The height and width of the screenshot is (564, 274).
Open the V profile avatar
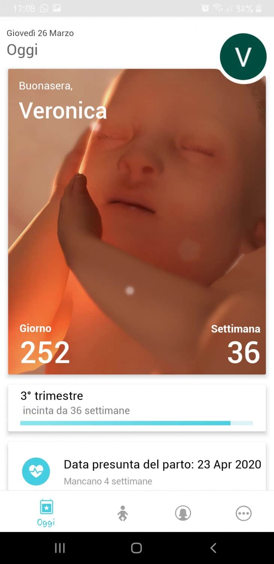(243, 57)
